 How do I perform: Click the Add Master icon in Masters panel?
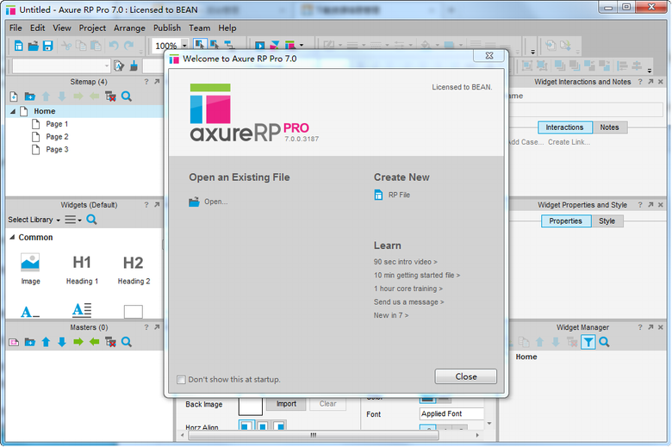click(14, 342)
